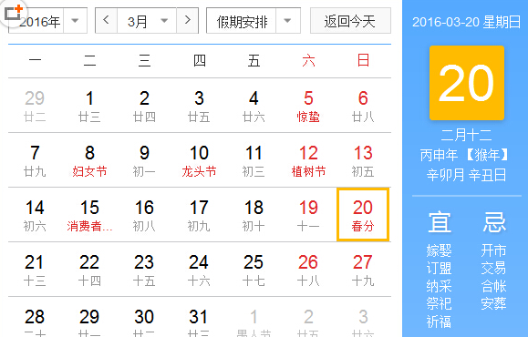Expand the 假期安排 holiday dropdown
Screen dimensions: 528x337
tap(254, 21)
